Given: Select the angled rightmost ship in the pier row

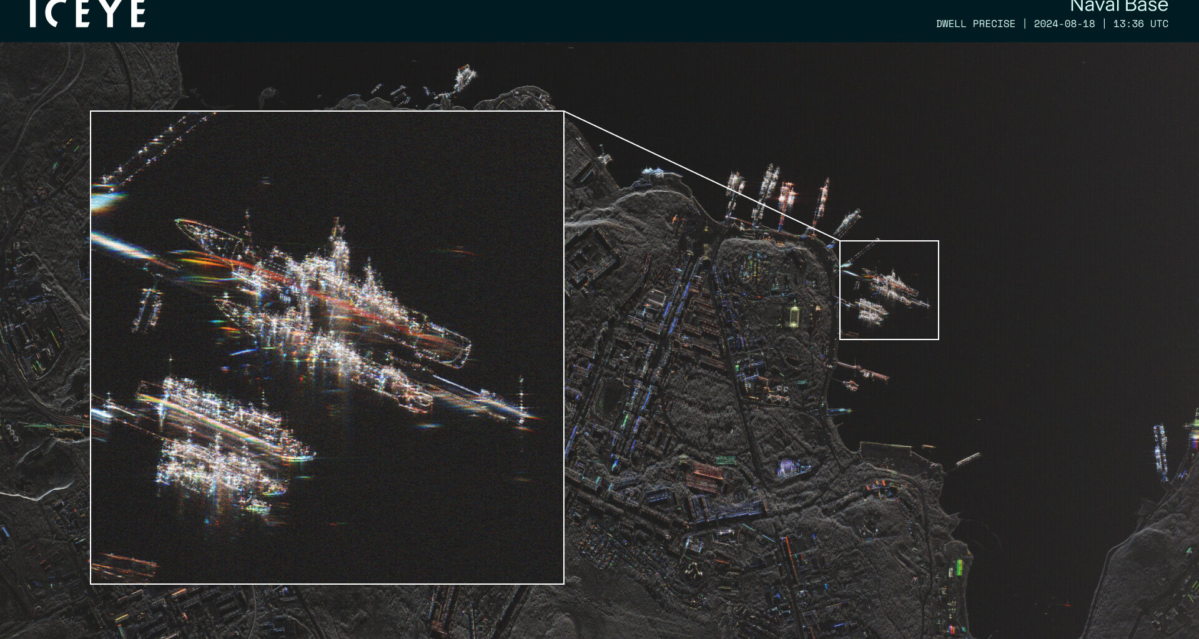Looking at the screenshot, I should tap(847, 223).
